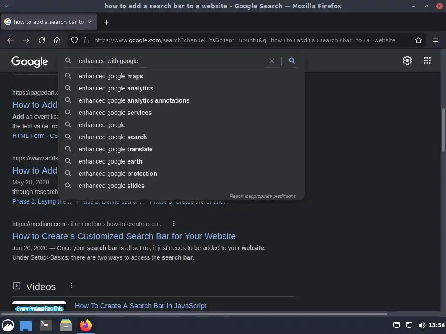Image resolution: width=446 pixels, height=334 pixels.
Task: Click the medium.com result URL text
Action: (88, 224)
